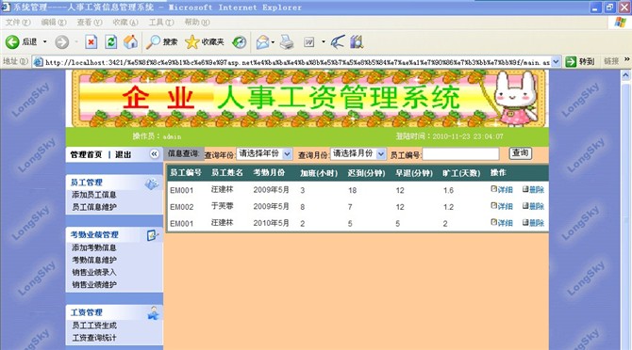Open History clock icon
Viewport: 632px width, 350px height.
[x=240, y=41]
